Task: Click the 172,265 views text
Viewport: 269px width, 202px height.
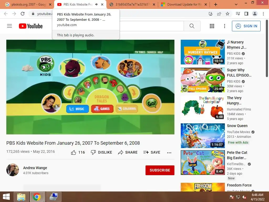Action: [18, 151]
